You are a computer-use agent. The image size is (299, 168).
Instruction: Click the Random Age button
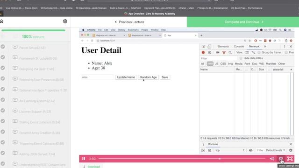click(x=149, y=77)
